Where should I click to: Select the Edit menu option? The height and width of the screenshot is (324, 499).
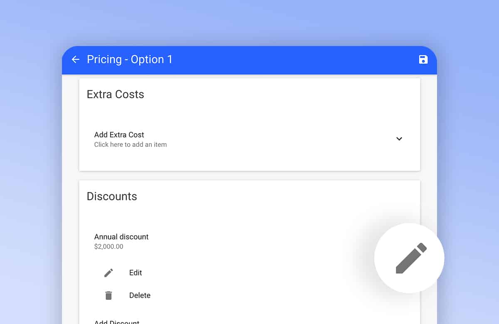[x=136, y=273]
